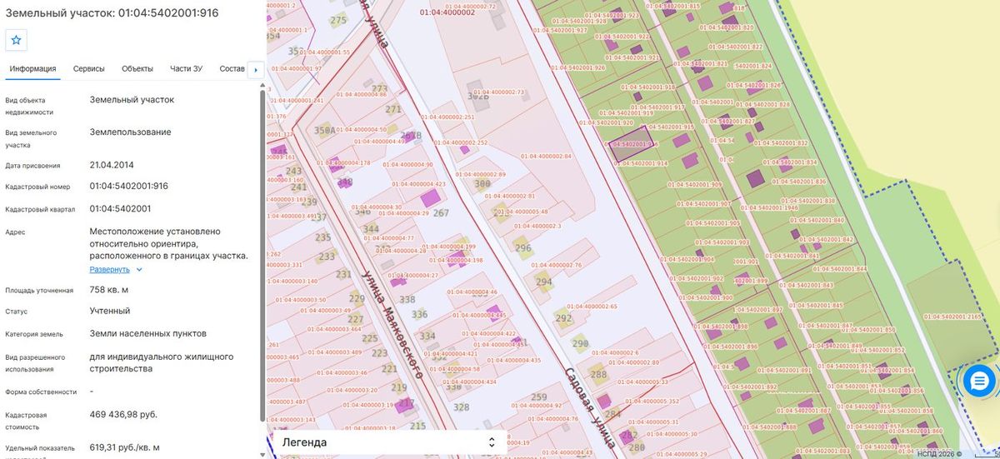Click quarter label 01:04:4000002 on map

pyautogui.click(x=447, y=12)
